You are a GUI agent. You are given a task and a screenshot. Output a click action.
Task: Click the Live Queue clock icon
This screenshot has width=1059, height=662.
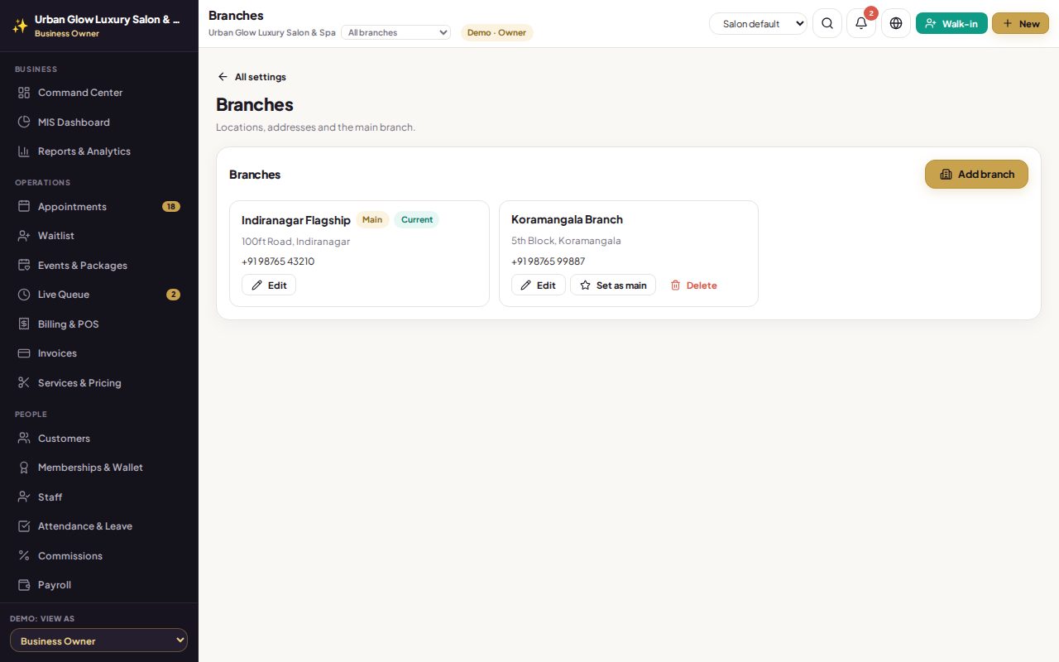click(x=24, y=295)
